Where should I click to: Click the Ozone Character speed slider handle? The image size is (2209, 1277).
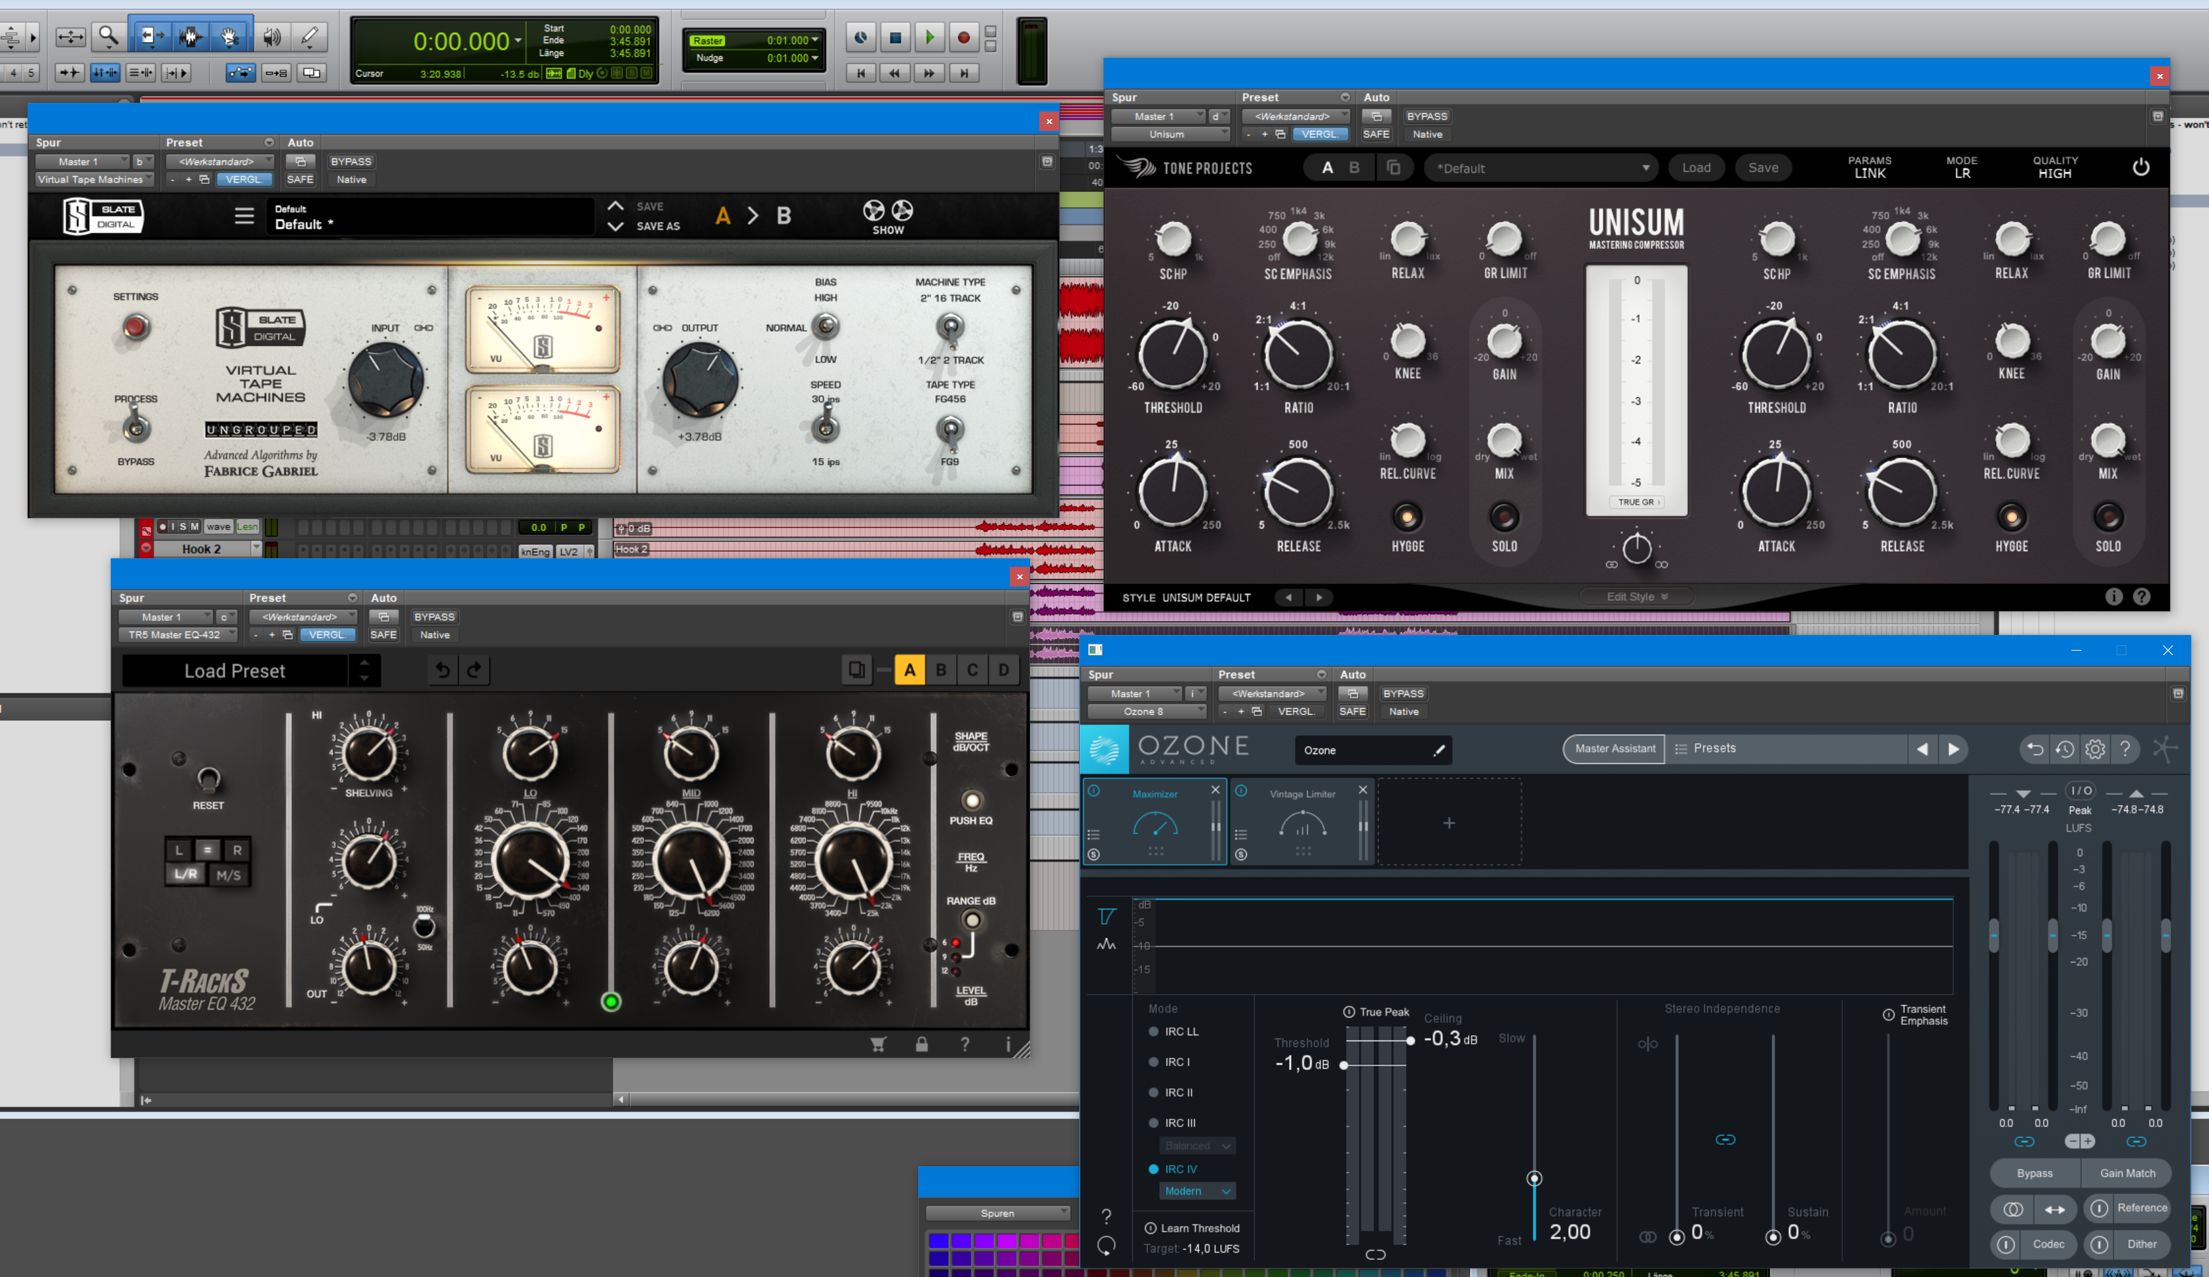(1534, 1178)
